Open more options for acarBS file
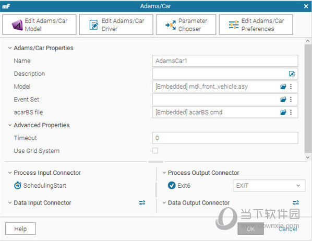The width and height of the screenshot is (312, 241). point(291,112)
